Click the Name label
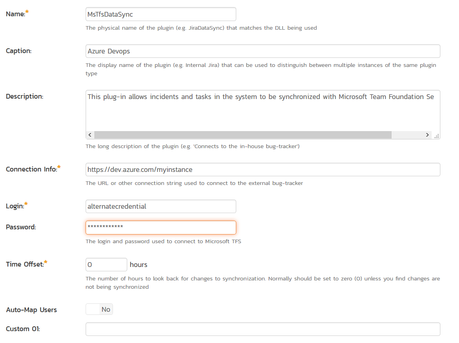 15,14
